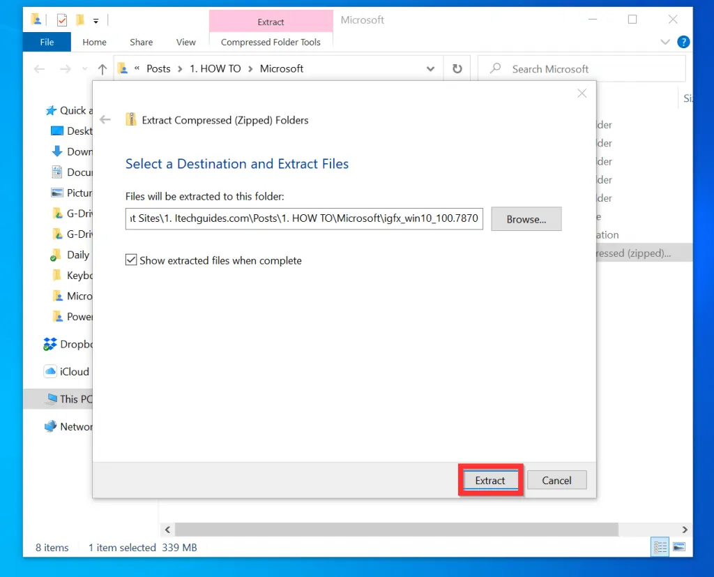Screen dimensions: 714x577
Task: Expand the ribbon with the chevron near Help
Action: coord(664,42)
